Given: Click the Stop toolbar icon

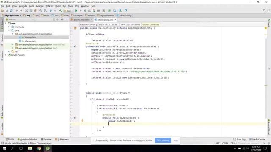Looking at the screenshot, I should point(98,11).
